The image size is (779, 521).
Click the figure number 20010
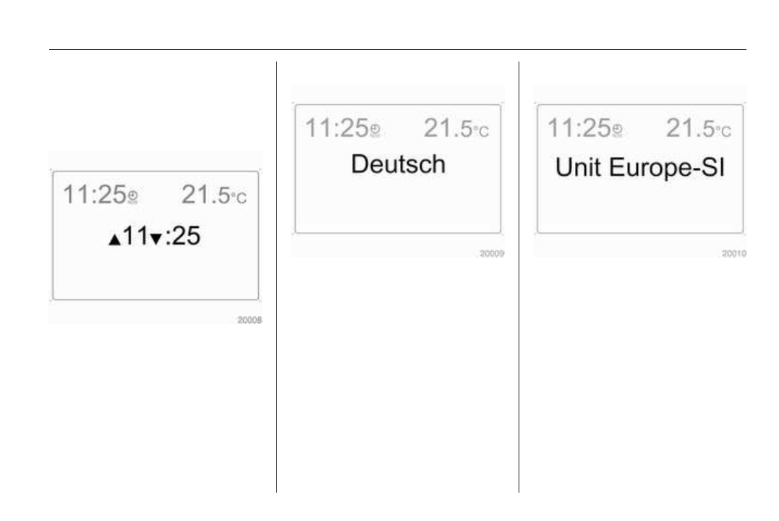coord(734,254)
